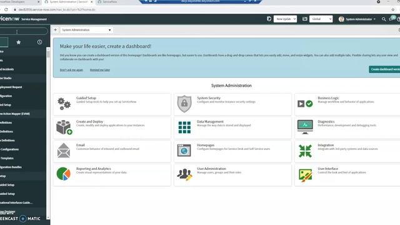Open the Homepages title link

206,145
